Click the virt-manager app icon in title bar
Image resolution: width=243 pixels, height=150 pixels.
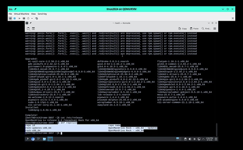[11, 9]
